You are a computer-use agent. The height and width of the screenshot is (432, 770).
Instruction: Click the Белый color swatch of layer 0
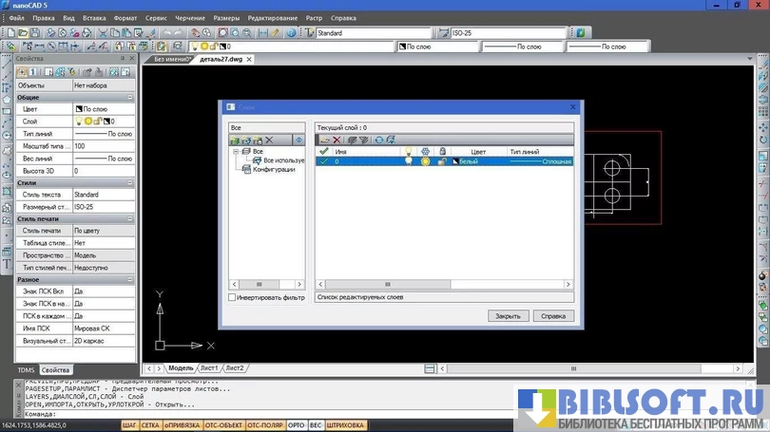456,161
